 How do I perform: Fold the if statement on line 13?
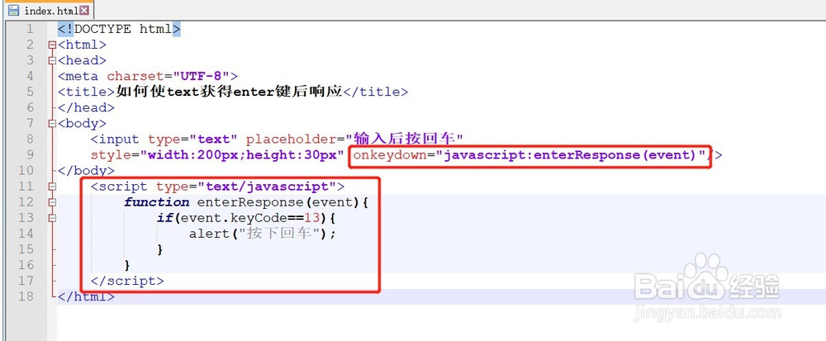pyautogui.click(x=51, y=218)
